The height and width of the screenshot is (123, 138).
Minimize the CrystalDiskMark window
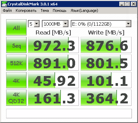point(122,4)
